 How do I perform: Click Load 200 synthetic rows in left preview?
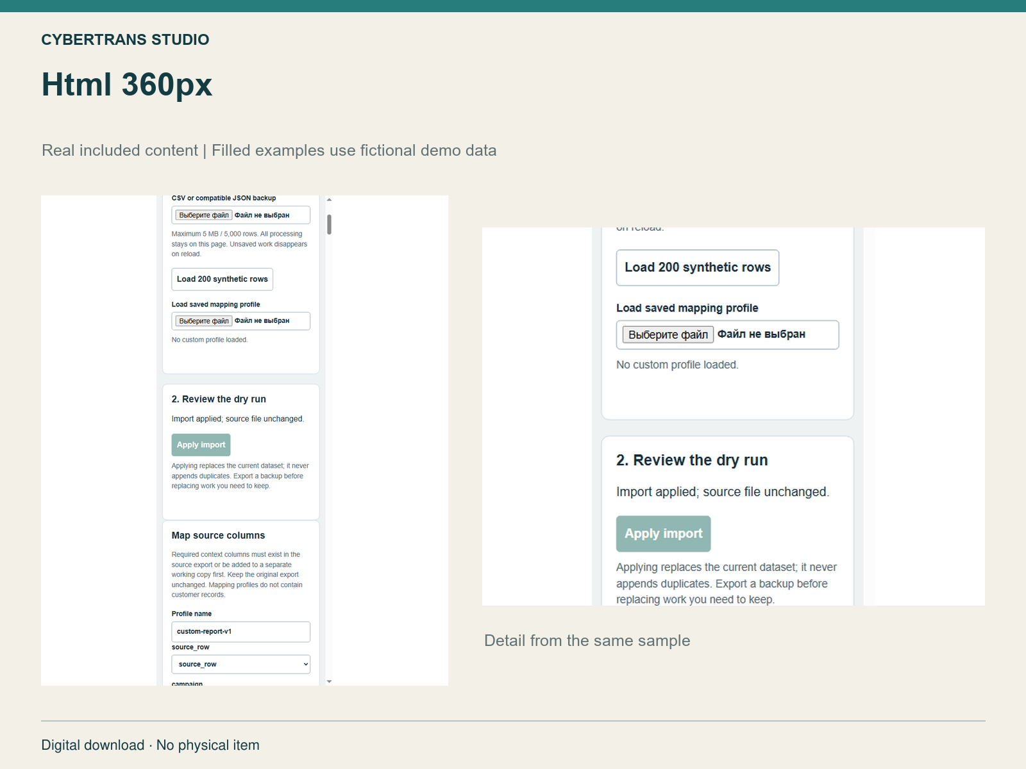tap(222, 279)
